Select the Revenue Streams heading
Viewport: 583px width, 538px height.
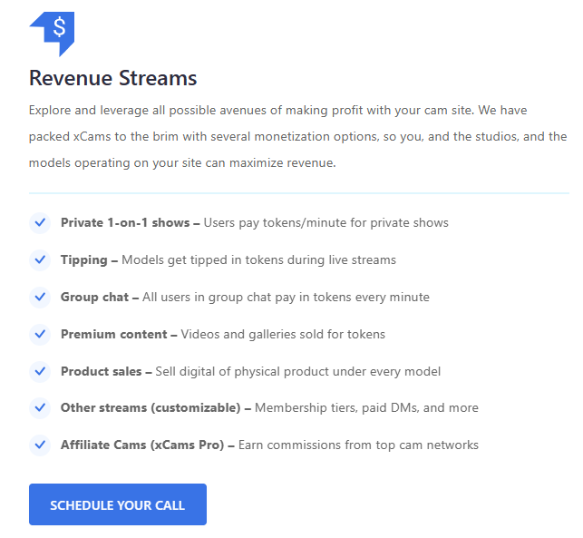[113, 78]
